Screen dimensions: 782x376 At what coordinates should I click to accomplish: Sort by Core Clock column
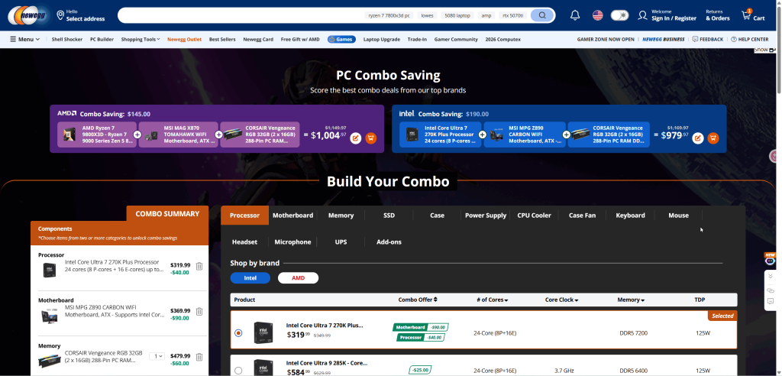(561, 300)
